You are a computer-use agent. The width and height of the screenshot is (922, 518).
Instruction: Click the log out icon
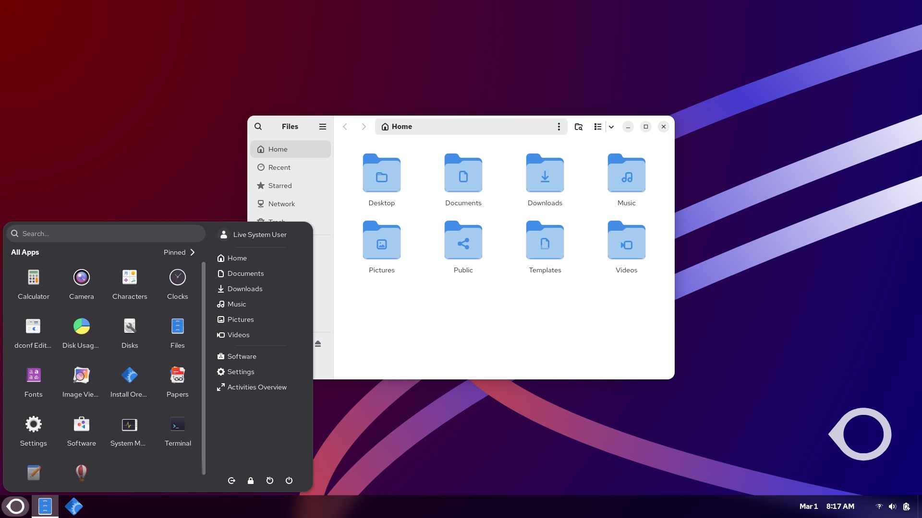231,481
